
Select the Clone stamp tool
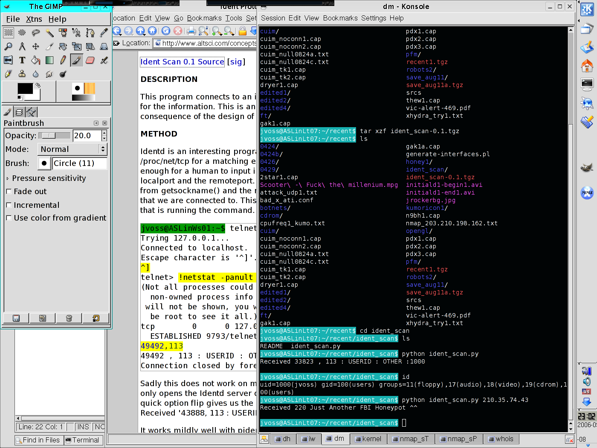[22, 74]
